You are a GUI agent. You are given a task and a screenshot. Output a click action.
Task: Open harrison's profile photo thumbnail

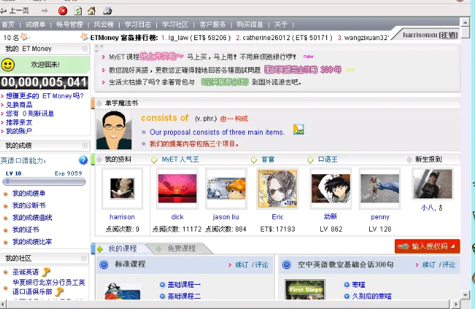(x=122, y=189)
